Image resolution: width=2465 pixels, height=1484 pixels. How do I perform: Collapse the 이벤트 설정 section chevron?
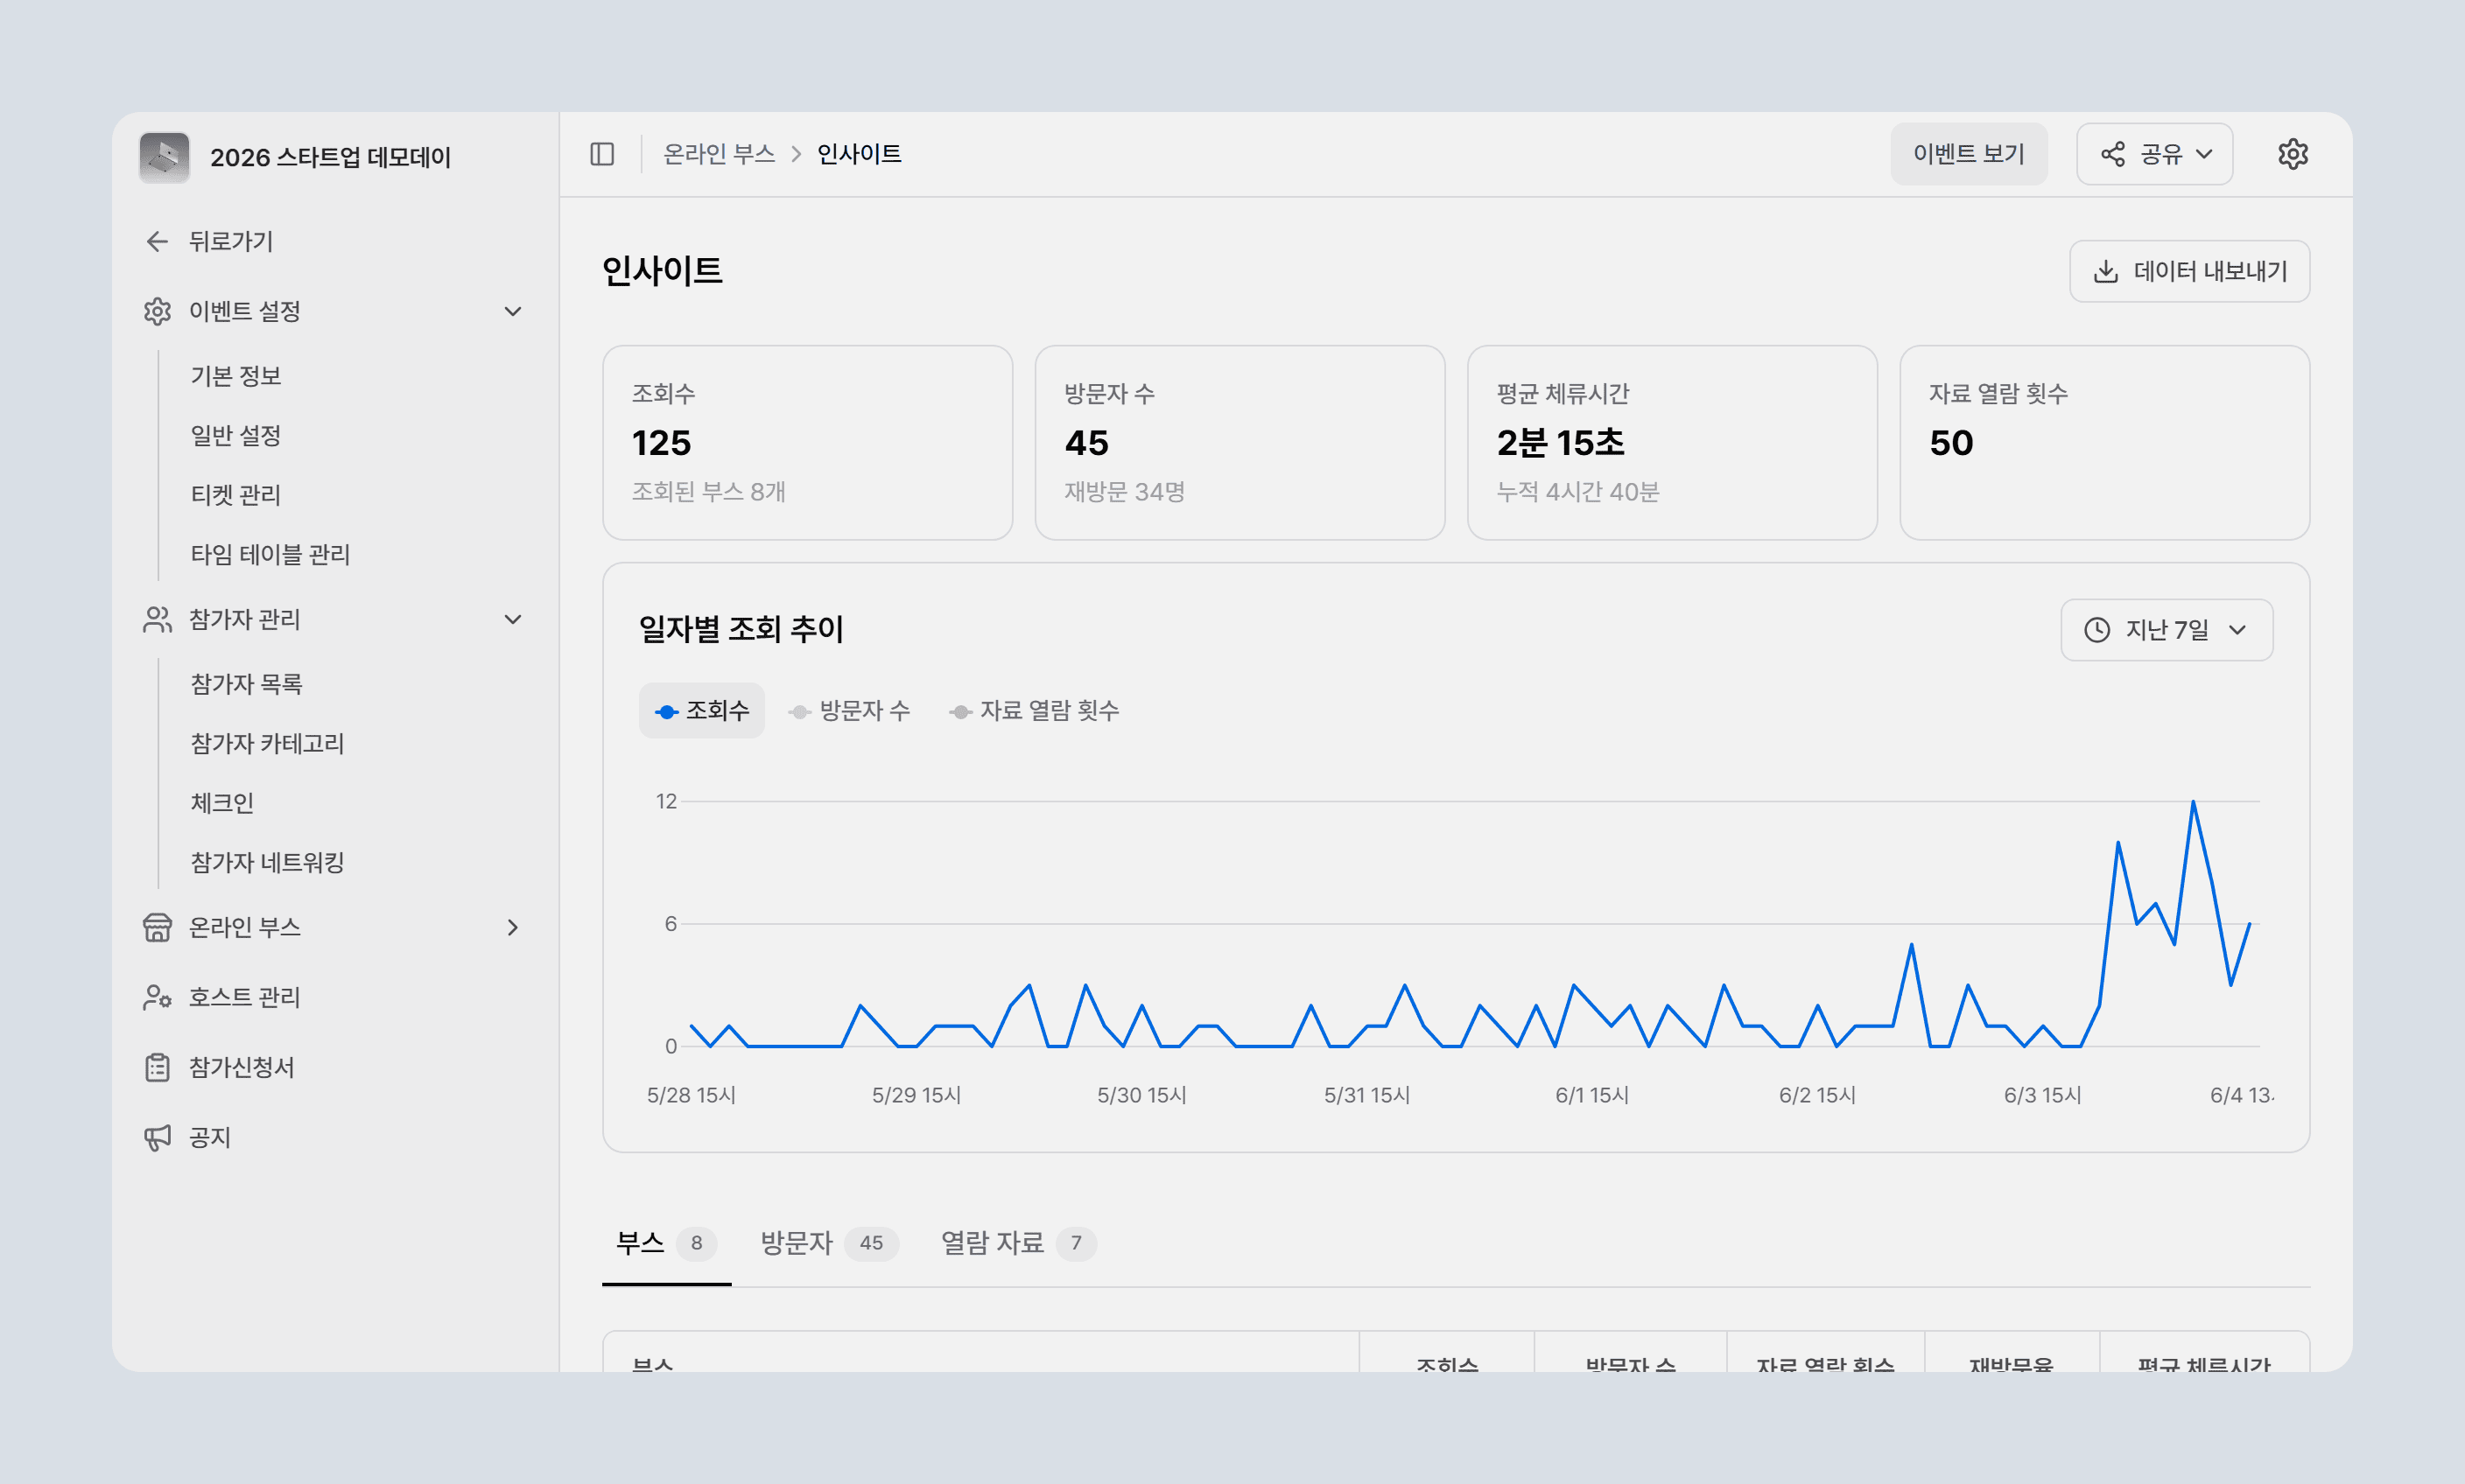point(513,312)
